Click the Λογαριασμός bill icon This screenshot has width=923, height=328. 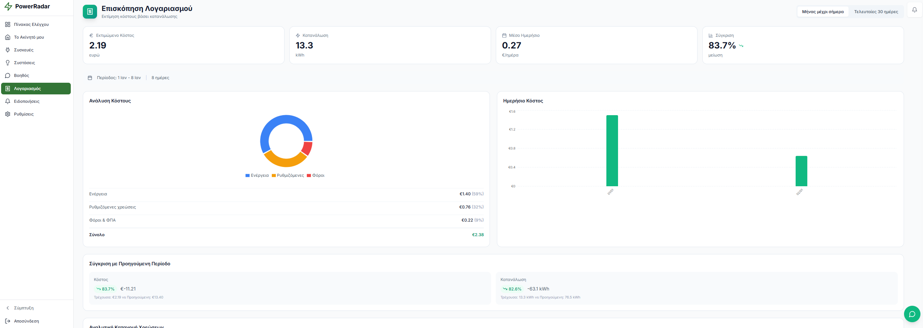[8, 88]
